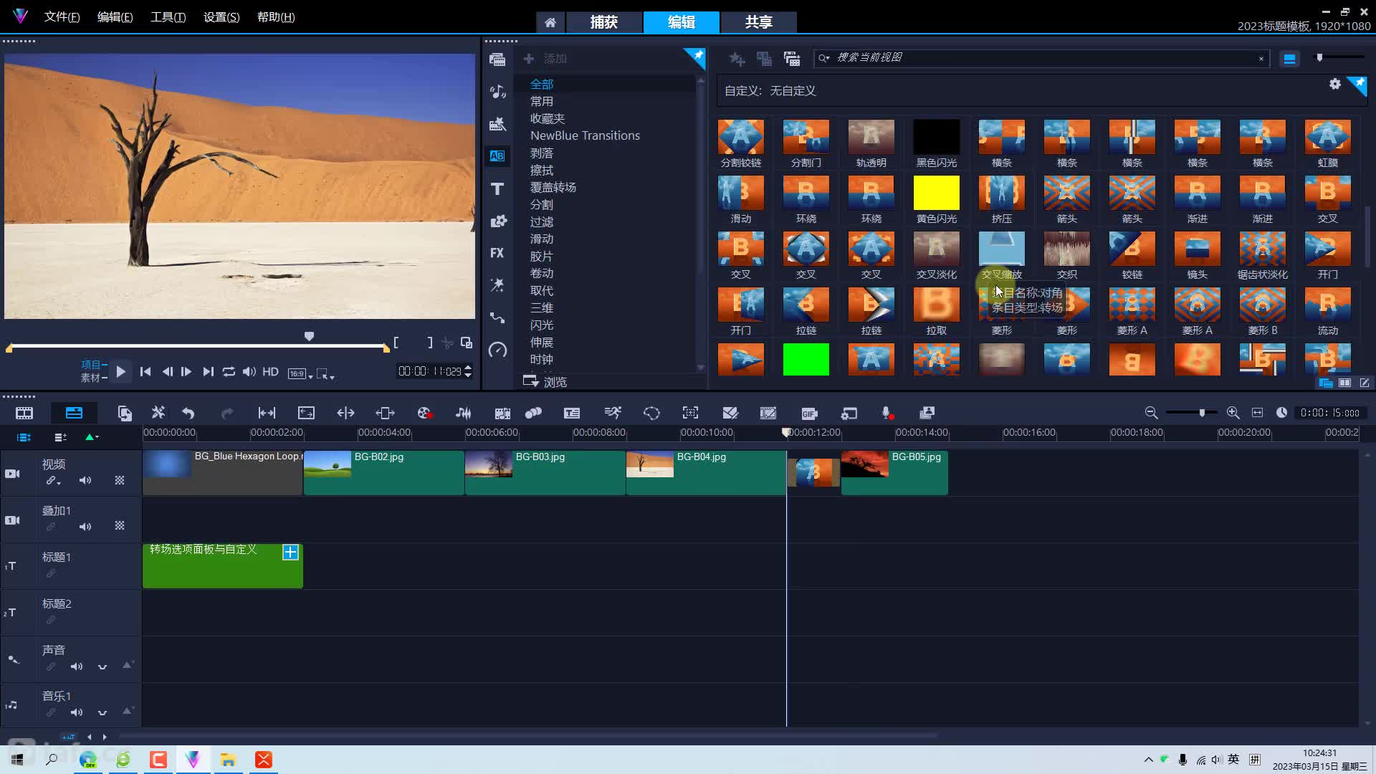The height and width of the screenshot is (774, 1376).
Task: Toggle repeat playback loop
Action: [229, 372]
